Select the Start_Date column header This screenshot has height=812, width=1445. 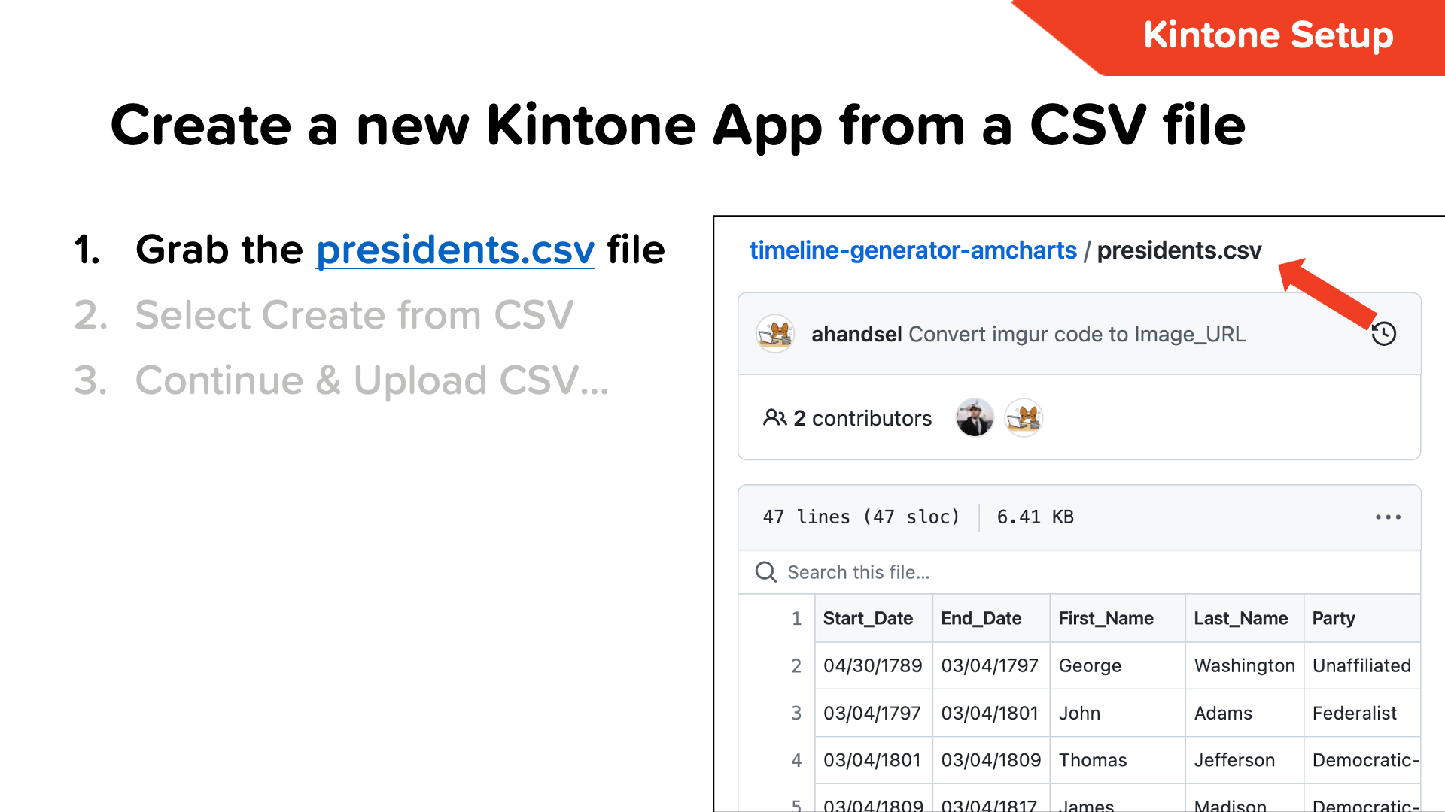[x=868, y=618]
